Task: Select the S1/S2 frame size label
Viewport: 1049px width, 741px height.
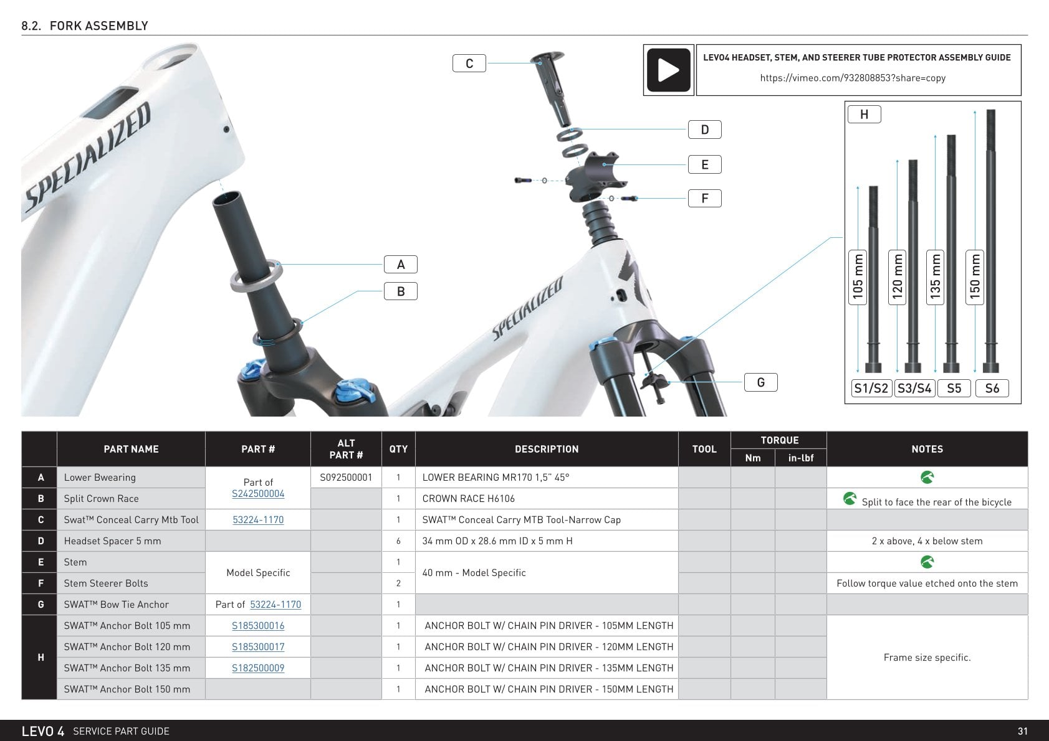Action: pos(871,389)
